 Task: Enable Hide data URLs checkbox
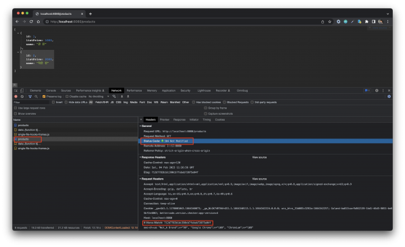point(66,103)
